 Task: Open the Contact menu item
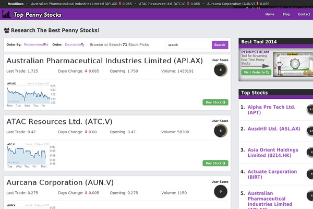click(x=304, y=15)
